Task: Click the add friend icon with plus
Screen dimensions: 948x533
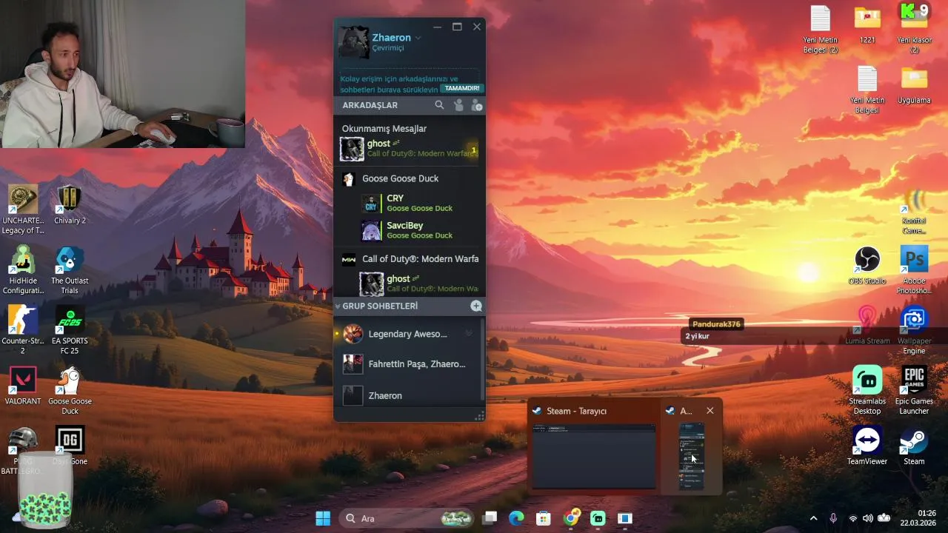Action: click(476, 105)
